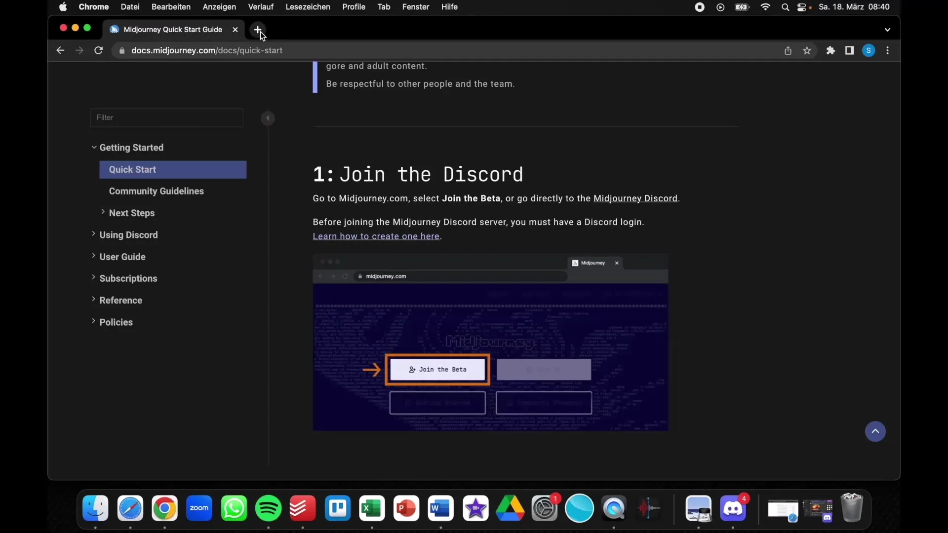Click the sidebar collapse arrow button

268,118
